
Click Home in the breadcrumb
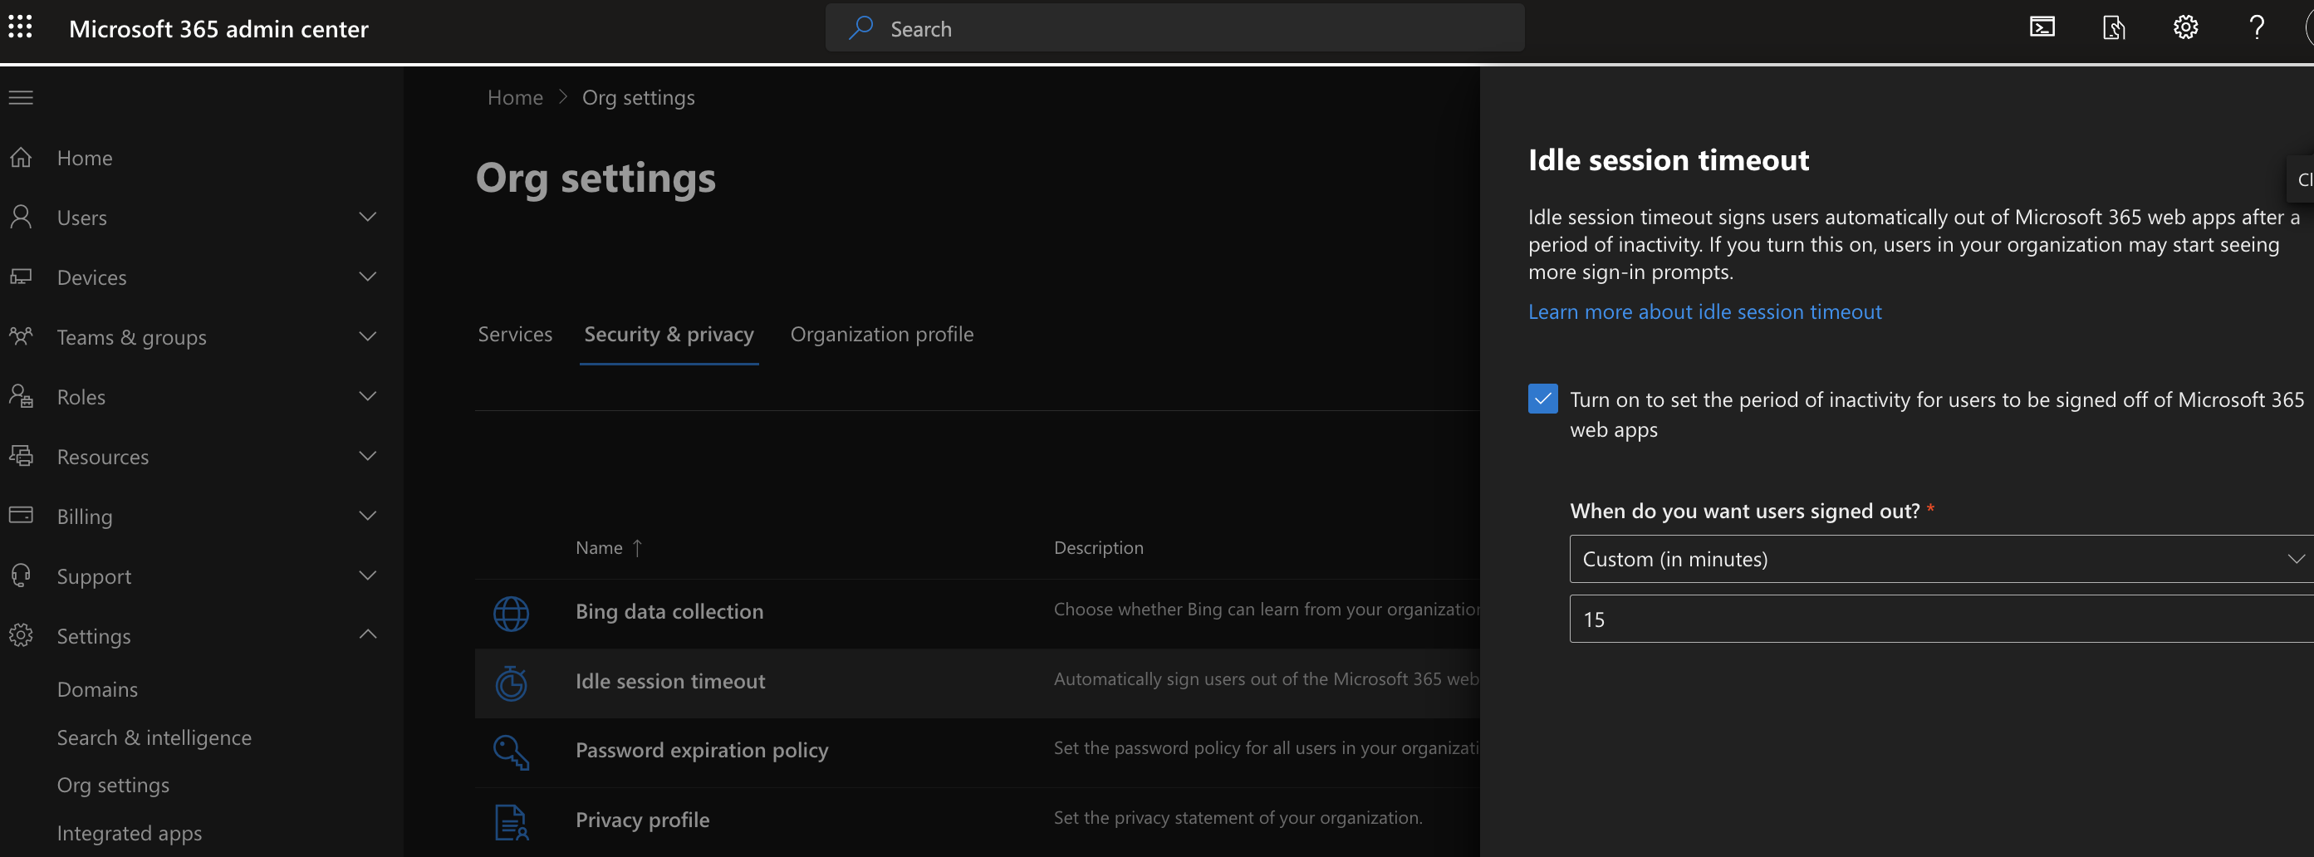pyautogui.click(x=515, y=97)
